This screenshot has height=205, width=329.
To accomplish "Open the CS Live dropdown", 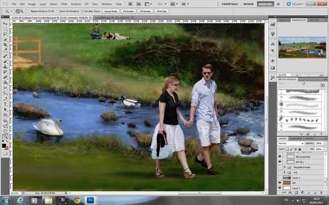I will click(x=295, y=4).
